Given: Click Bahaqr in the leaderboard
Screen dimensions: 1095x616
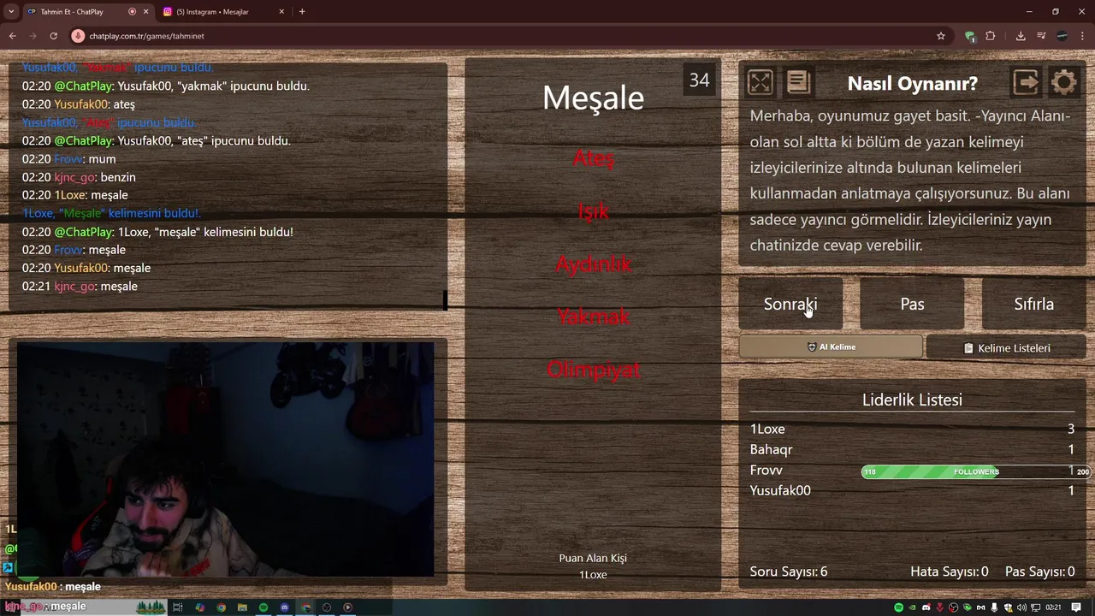Looking at the screenshot, I should [771, 449].
